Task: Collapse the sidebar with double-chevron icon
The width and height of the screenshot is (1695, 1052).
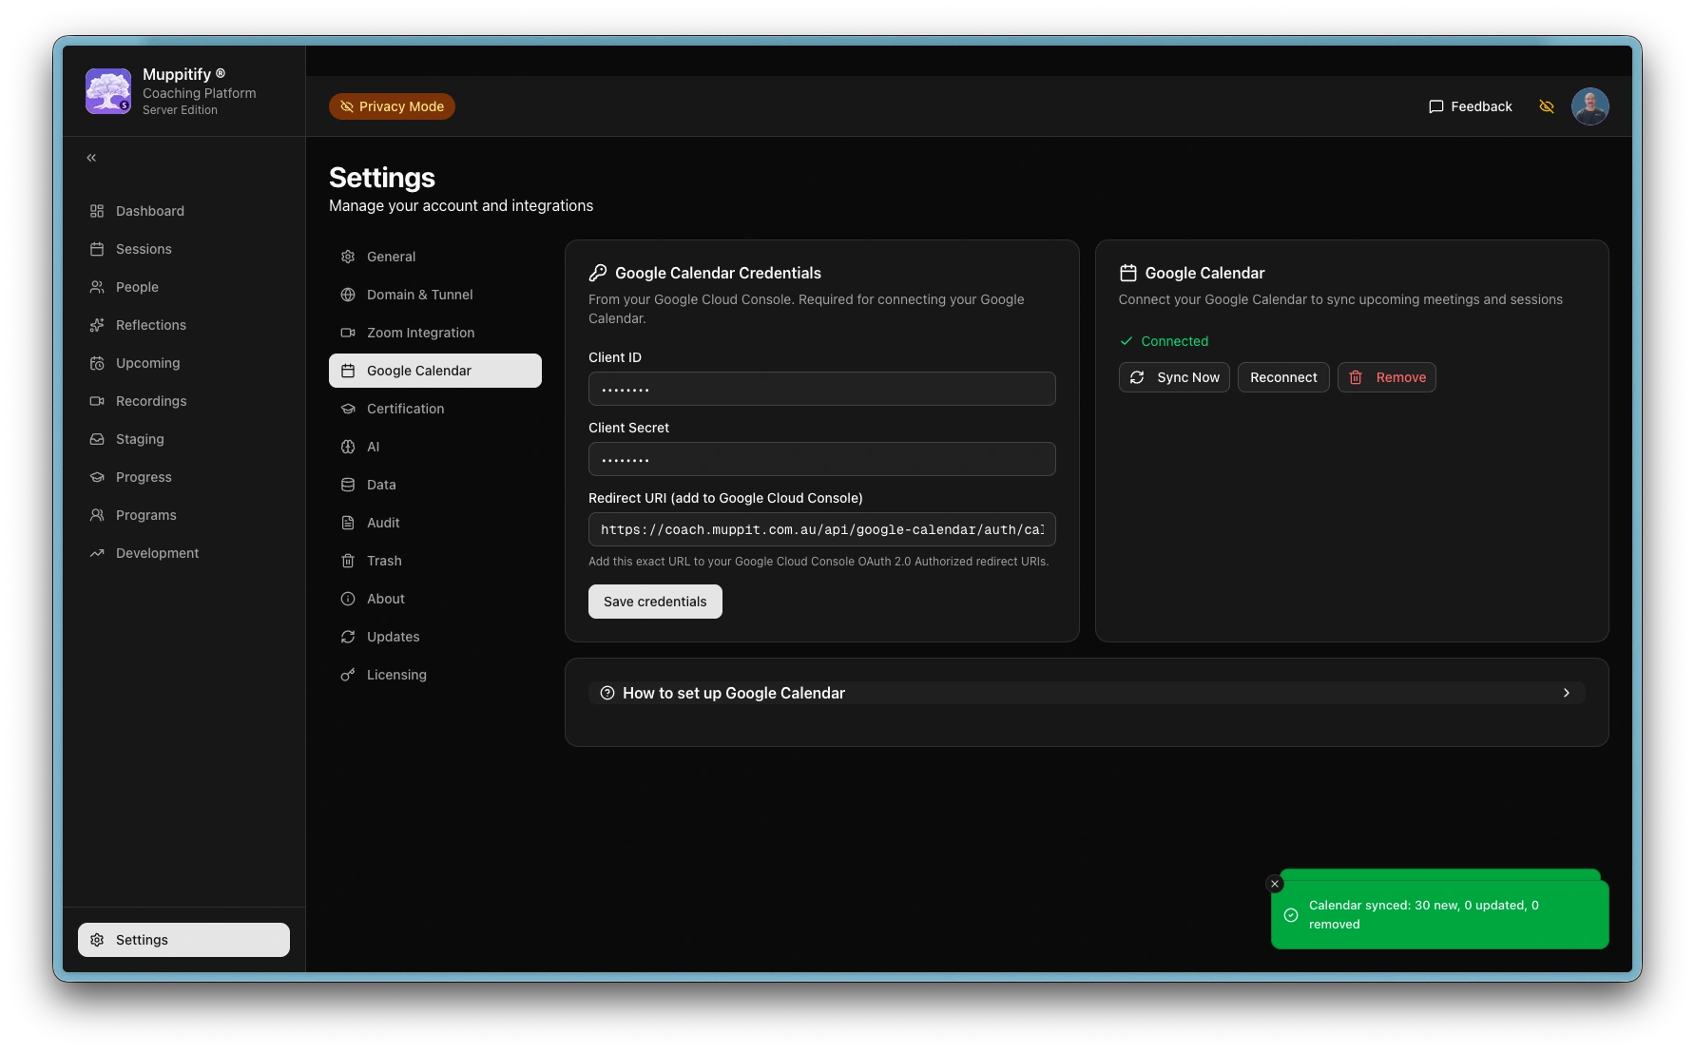Action: [91, 158]
